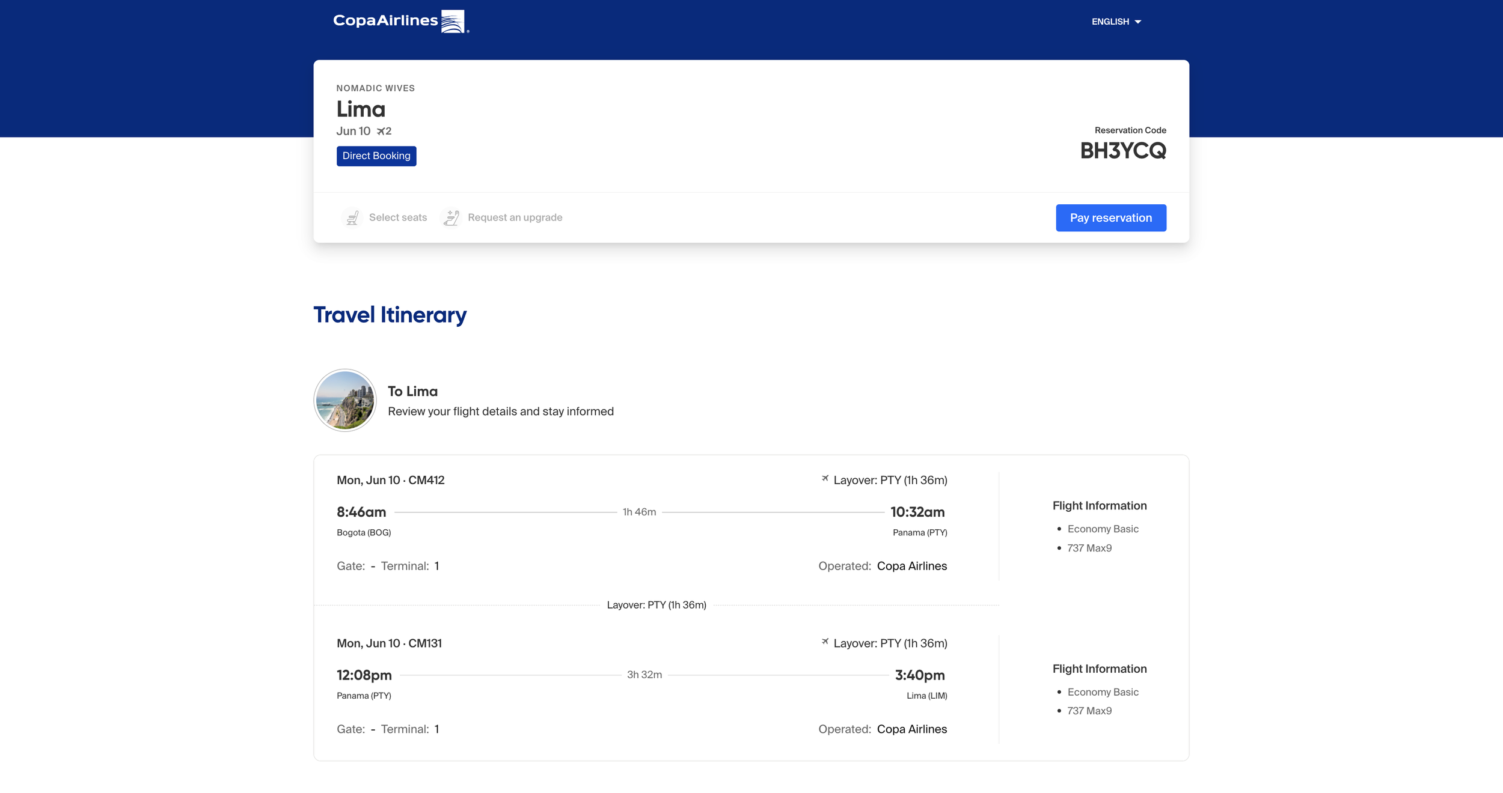Click the reservation code BH3YCQ
The height and width of the screenshot is (793, 1503).
click(1122, 151)
